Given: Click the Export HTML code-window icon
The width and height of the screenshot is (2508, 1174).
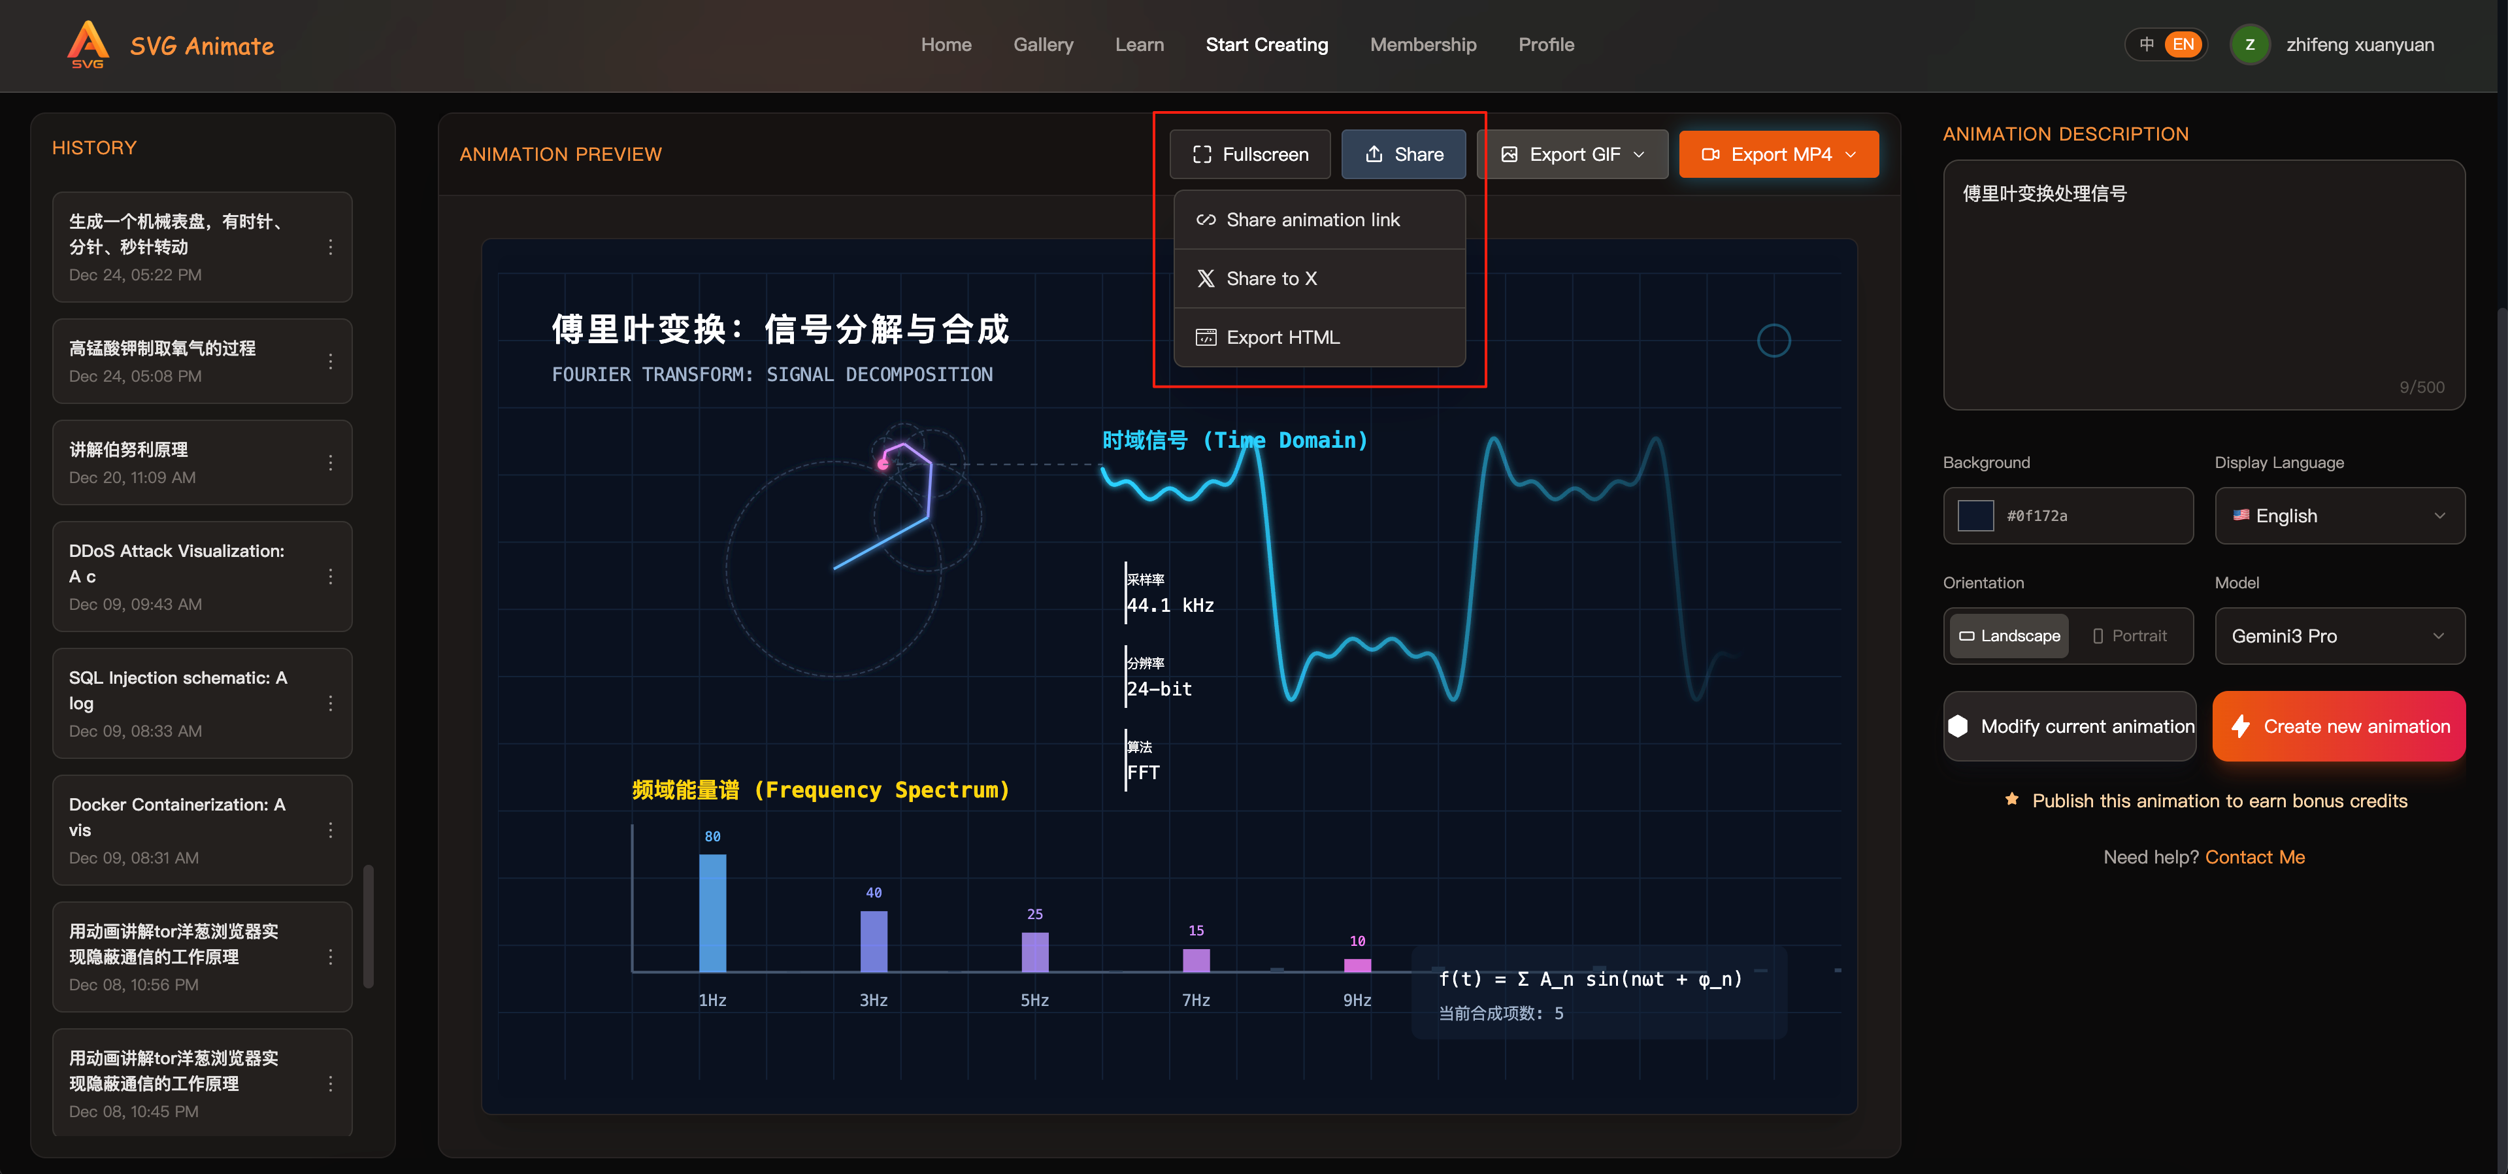Looking at the screenshot, I should point(1206,337).
